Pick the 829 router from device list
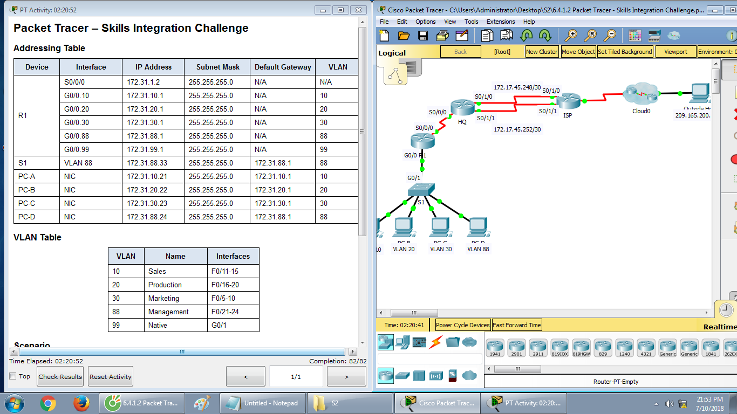 tap(603, 348)
